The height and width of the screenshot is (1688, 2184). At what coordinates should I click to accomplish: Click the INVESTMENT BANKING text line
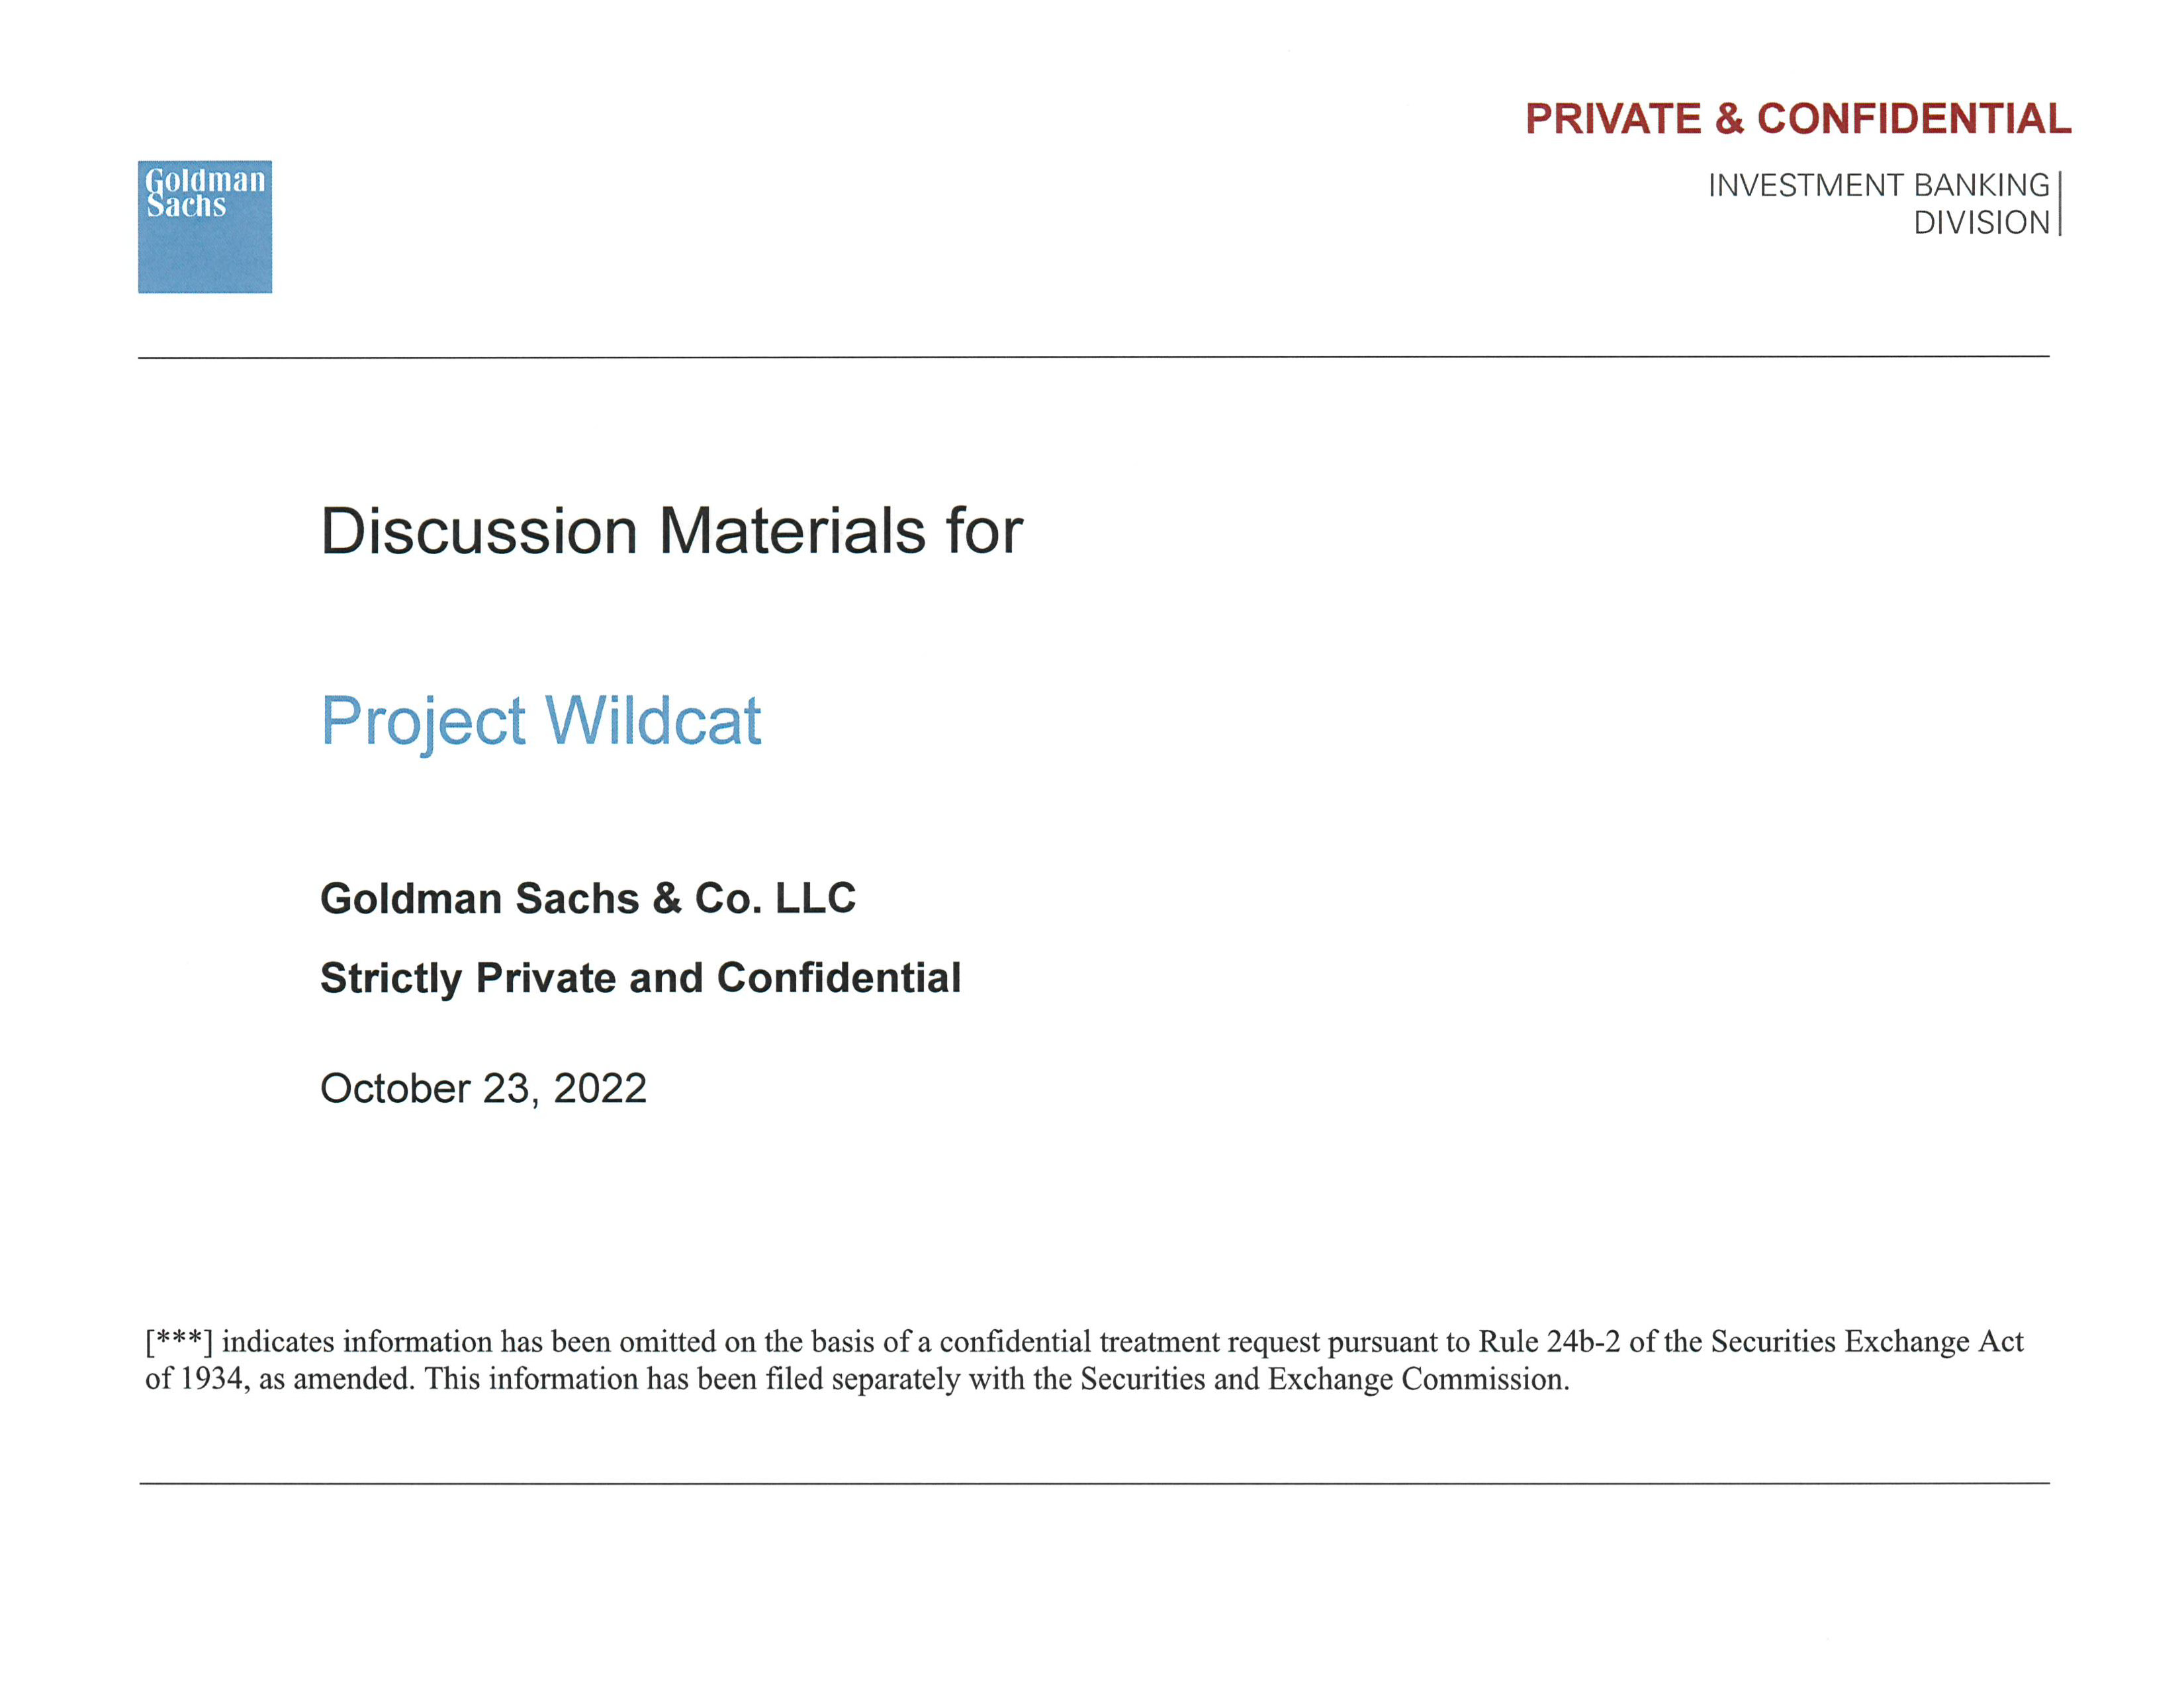click(1877, 185)
